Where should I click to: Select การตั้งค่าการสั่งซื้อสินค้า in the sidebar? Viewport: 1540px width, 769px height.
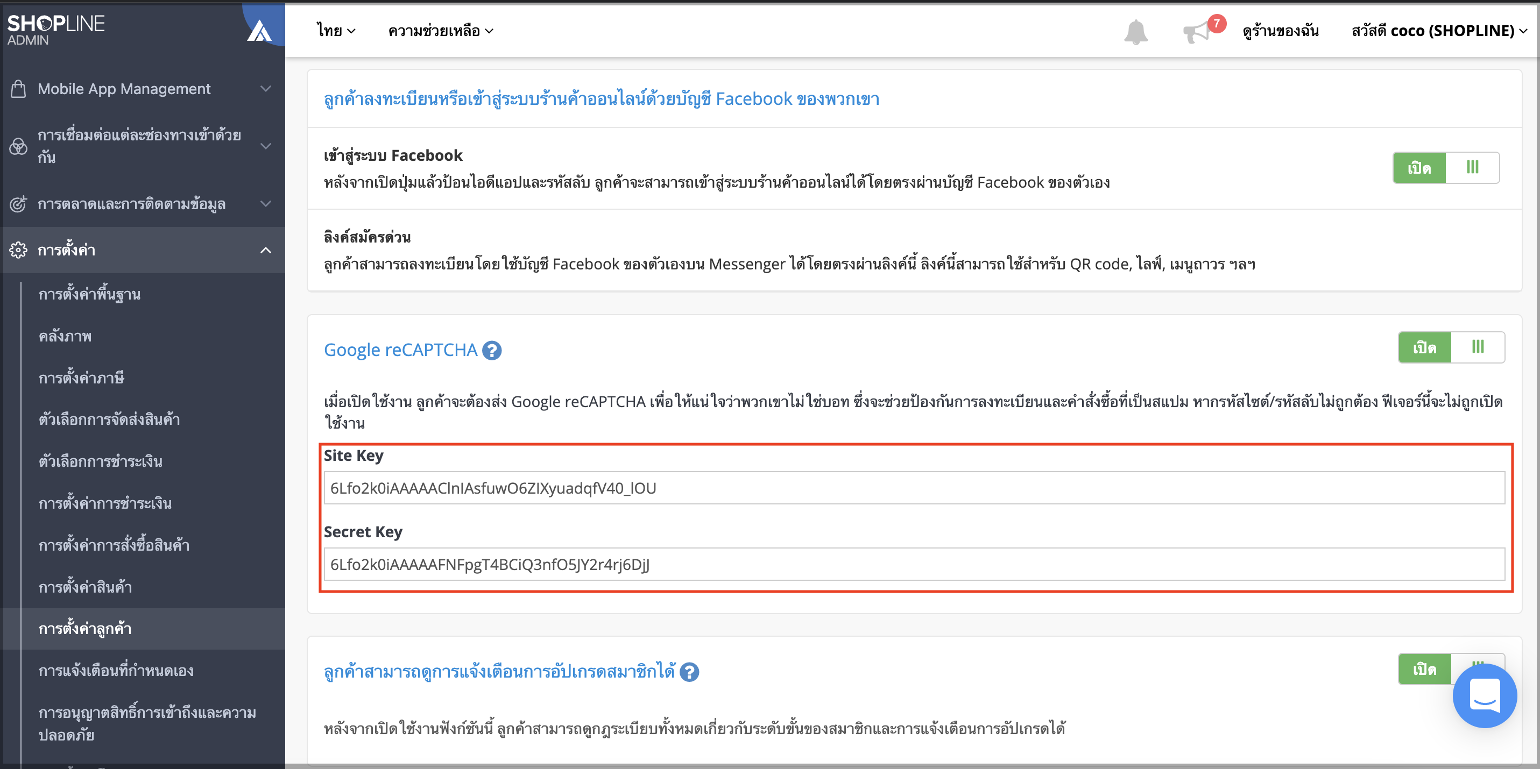pyautogui.click(x=114, y=545)
